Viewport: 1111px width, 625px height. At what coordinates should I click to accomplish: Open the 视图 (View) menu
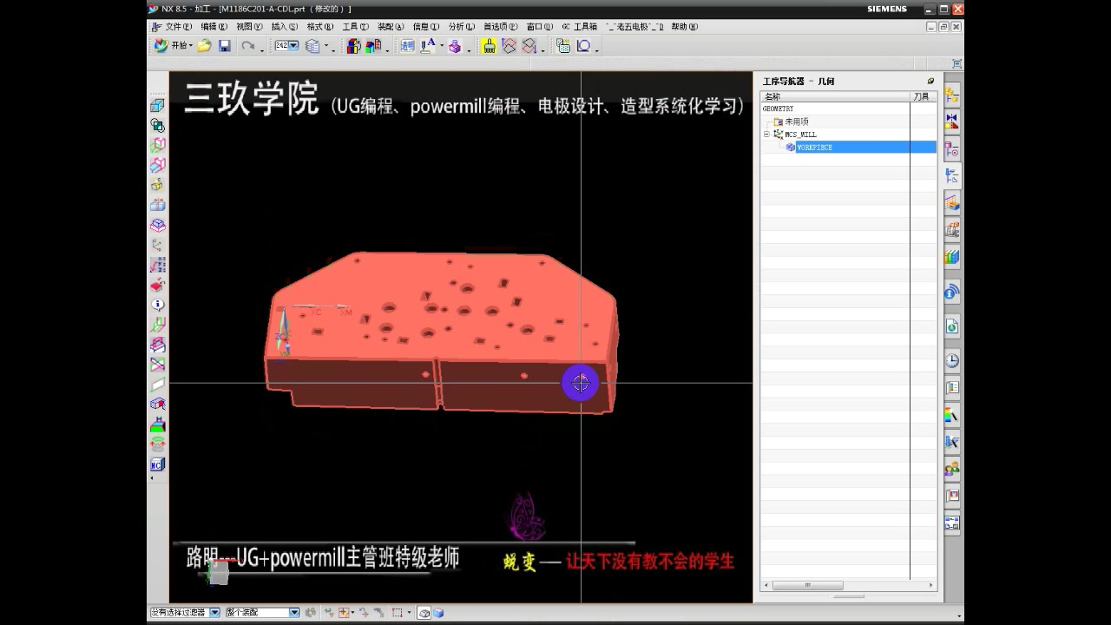click(249, 27)
